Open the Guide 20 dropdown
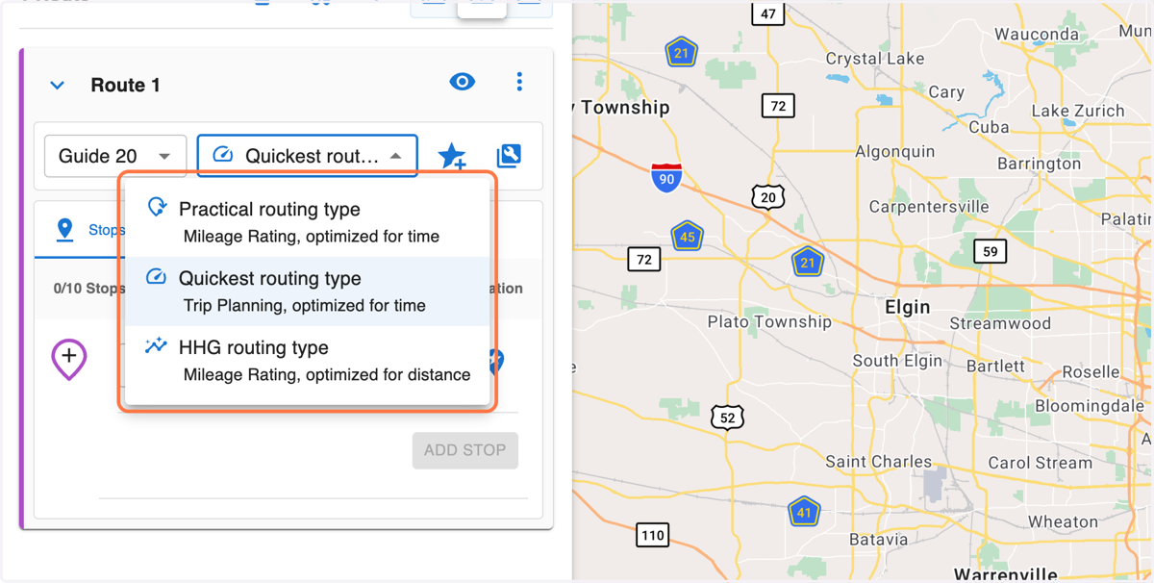The image size is (1154, 583). tap(115, 156)
